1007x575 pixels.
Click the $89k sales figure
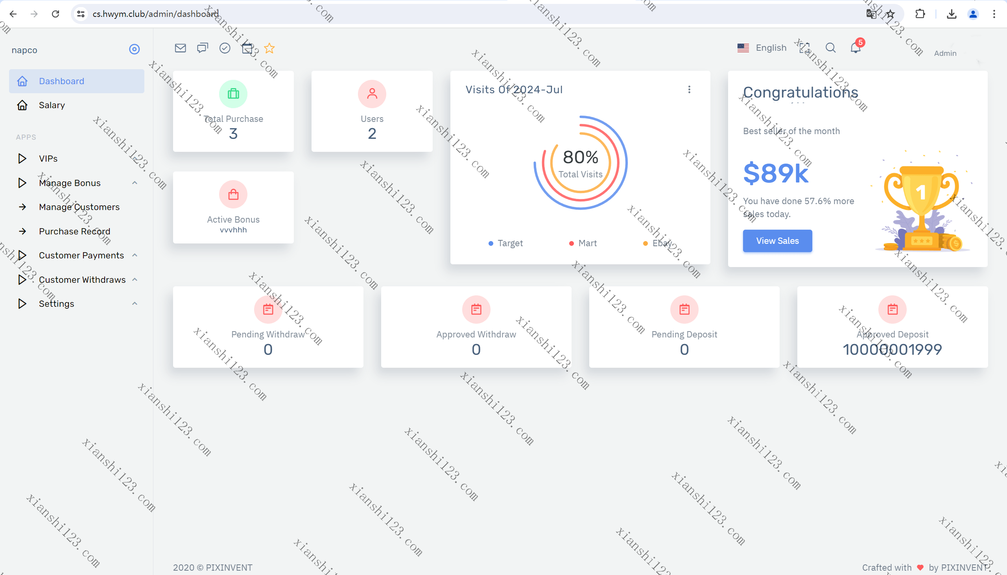776,173
